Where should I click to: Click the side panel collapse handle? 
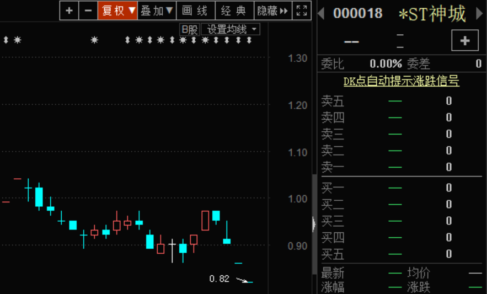pyautogui.click(x=314, y=224)
